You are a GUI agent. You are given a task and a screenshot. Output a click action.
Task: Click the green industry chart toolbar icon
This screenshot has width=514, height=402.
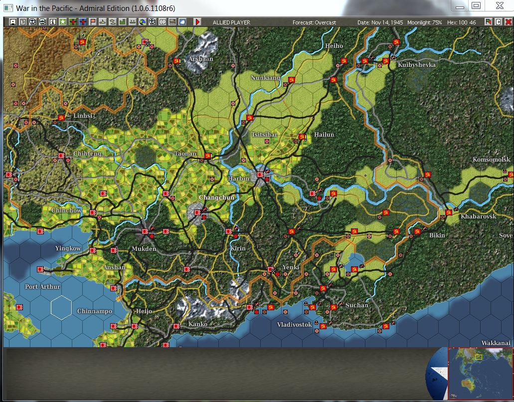coord(123,22)
